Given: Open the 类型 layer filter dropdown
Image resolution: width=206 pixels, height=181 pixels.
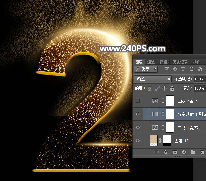Looking at the screenshot, I should point(146,69).
